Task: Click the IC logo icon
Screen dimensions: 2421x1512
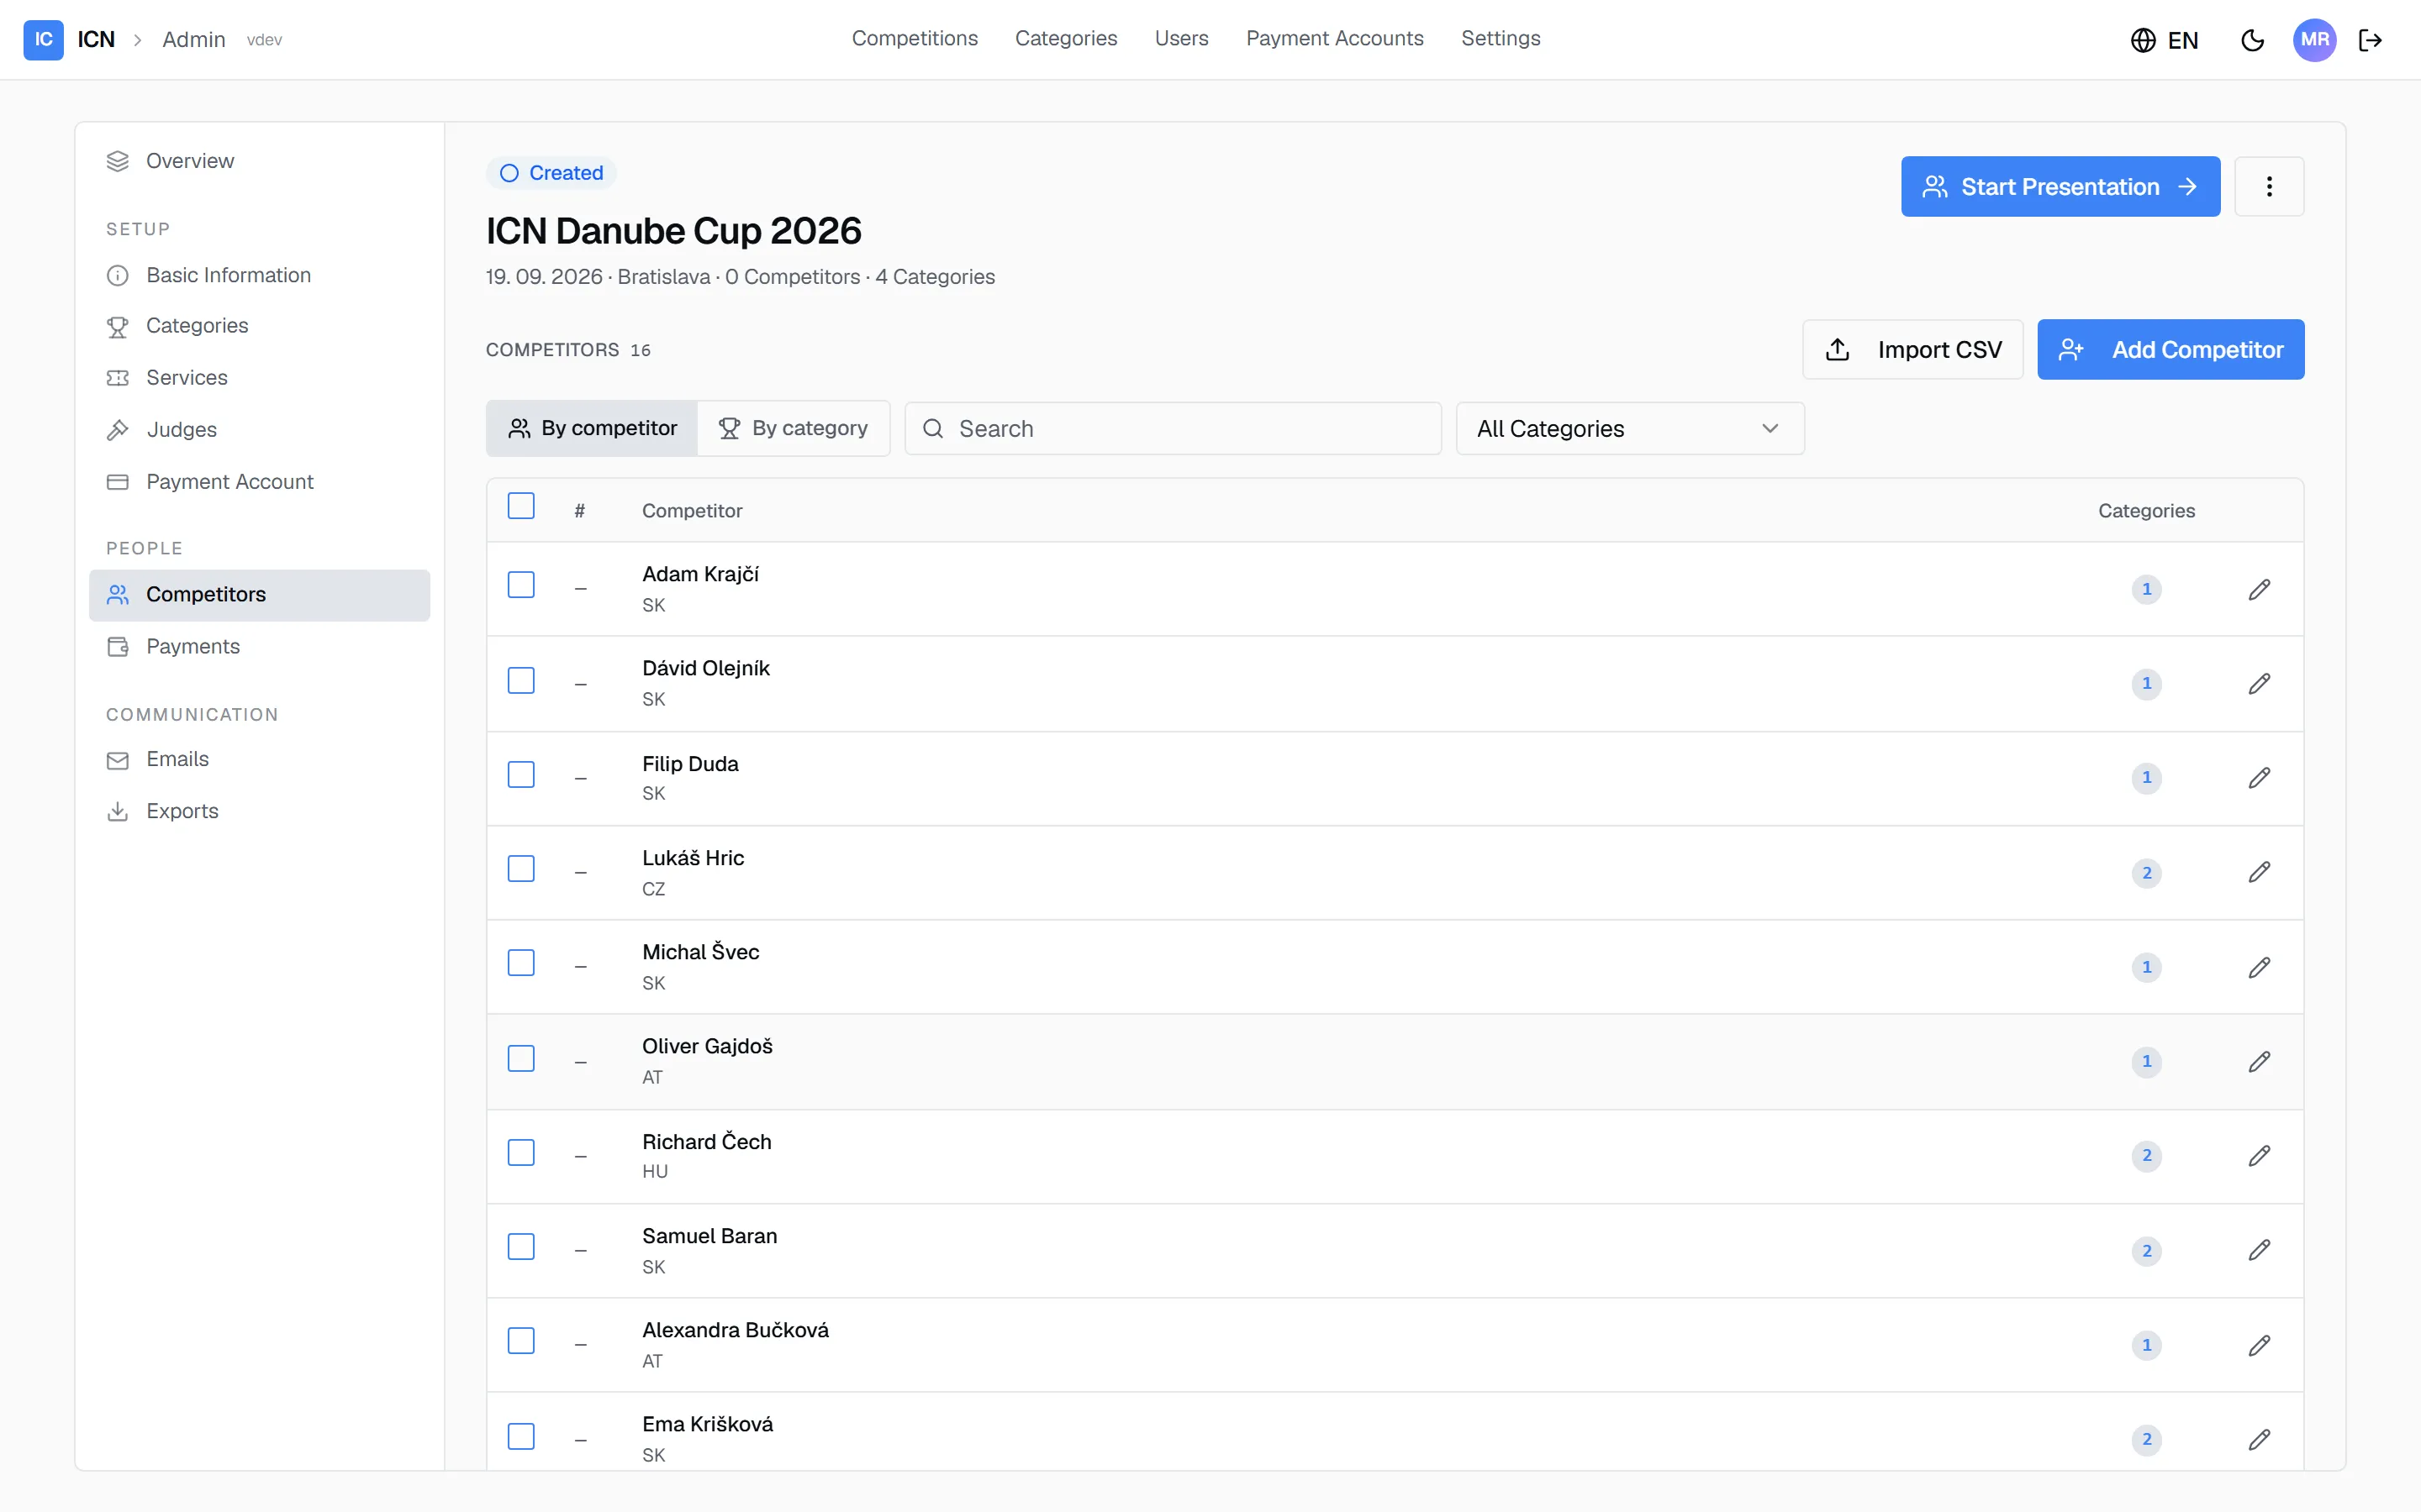Action: click(43, 40)
